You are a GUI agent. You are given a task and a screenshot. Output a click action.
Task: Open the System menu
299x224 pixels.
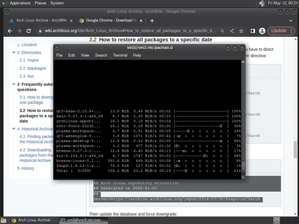[57, 3]
